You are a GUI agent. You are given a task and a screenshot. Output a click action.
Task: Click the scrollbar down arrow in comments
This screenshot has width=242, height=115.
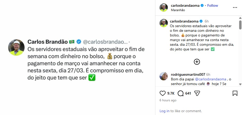240,84
